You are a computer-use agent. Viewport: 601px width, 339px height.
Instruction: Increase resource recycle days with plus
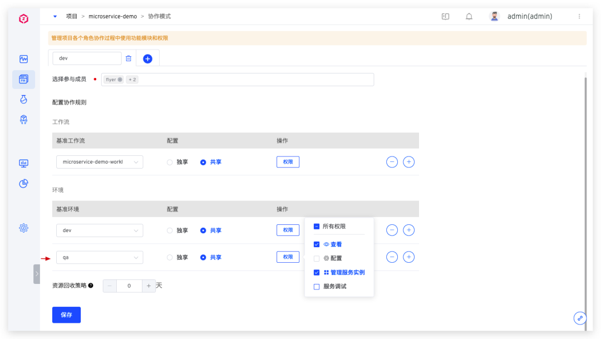149,286
